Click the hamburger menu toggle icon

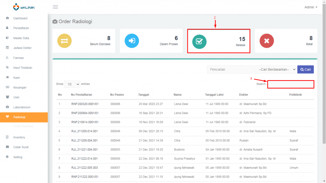tap(55, 7)
